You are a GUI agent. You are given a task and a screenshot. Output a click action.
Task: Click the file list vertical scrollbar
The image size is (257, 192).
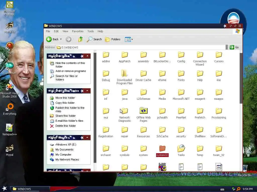coord(241,78)
